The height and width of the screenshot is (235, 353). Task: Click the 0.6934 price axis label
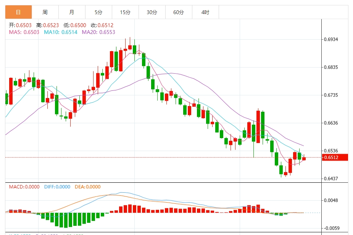[x=331, y=39]
